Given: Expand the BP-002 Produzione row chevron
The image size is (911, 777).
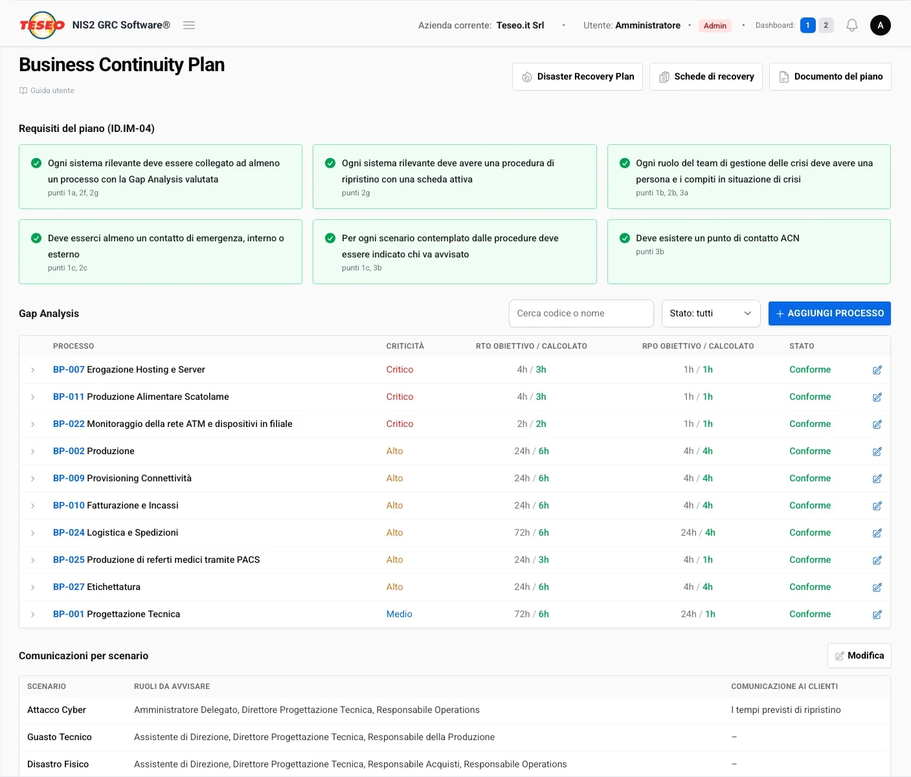Looking at the screenshot, I should coord(32,452).
